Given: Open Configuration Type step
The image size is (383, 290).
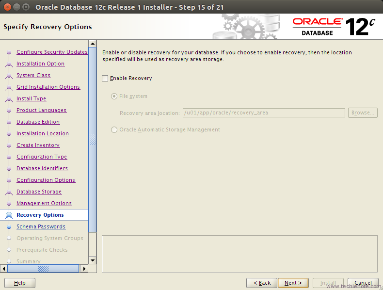Looking at the screenshot, I should coord(42,157).
